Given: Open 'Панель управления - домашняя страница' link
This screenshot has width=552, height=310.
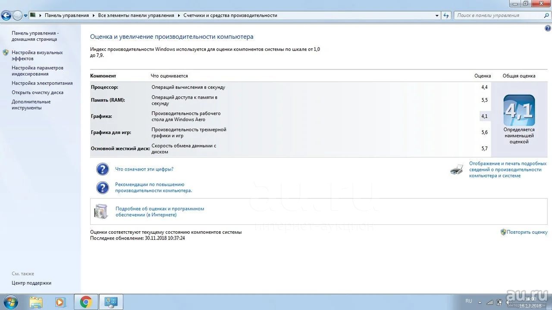Looking at the screenshot, I should coord(35,36).
